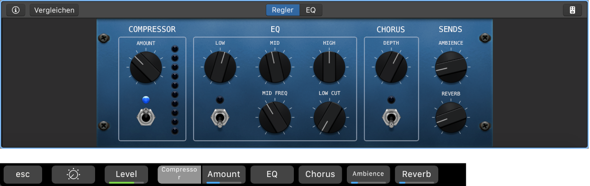This screenshot has height=186, width=590.
Task: Click the info icon button
Action: click(16, 10)
